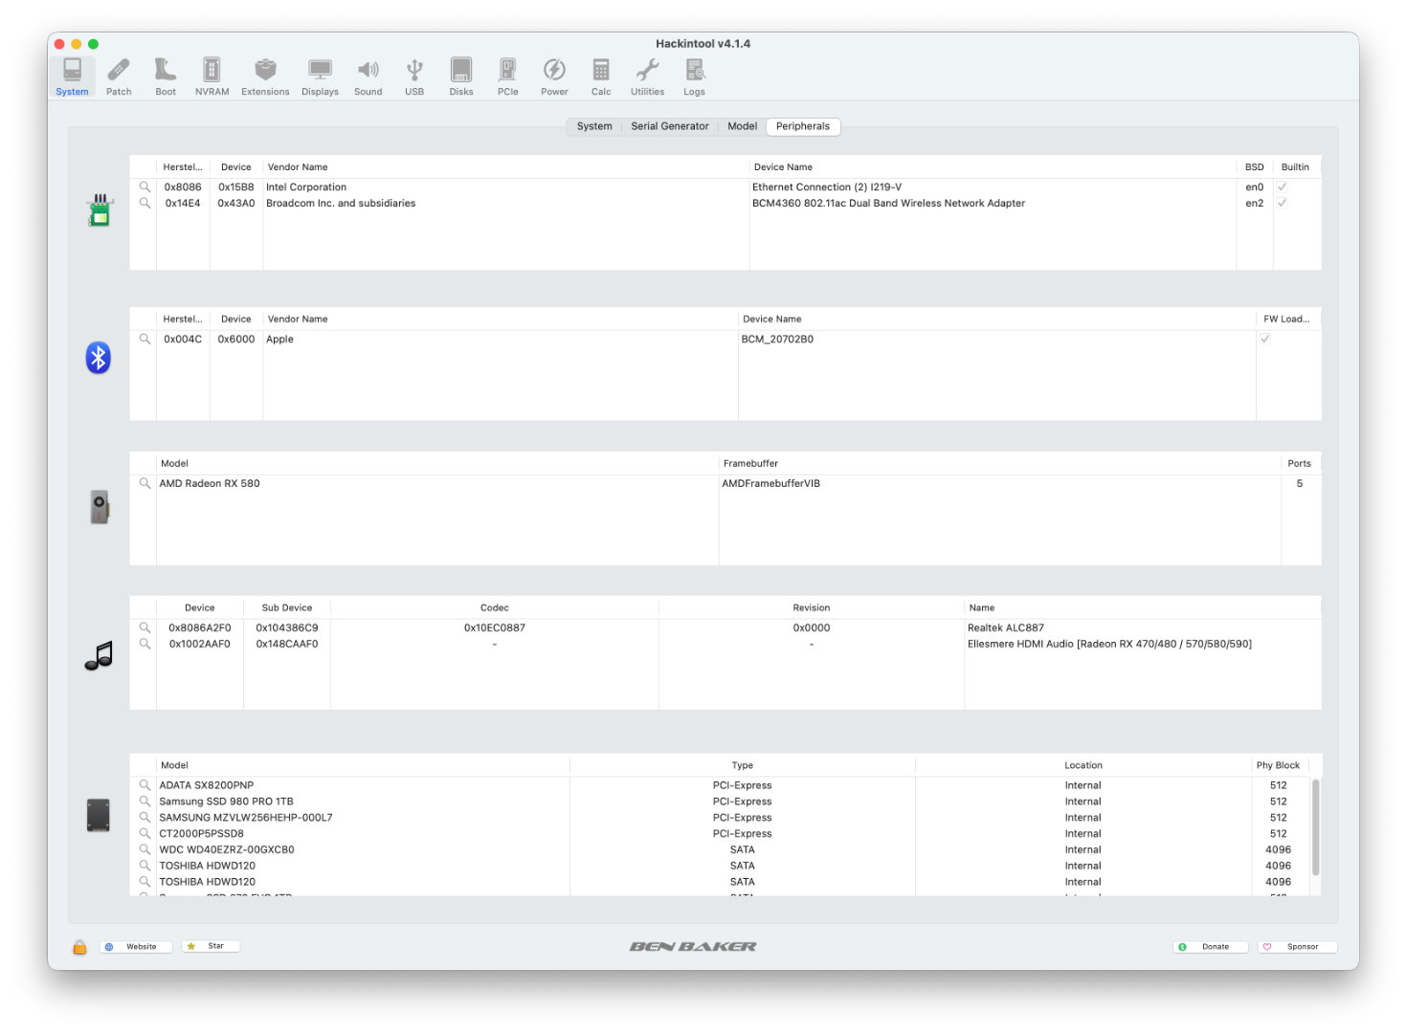Click the storage list scrollbar

(x=1316, y=827)
